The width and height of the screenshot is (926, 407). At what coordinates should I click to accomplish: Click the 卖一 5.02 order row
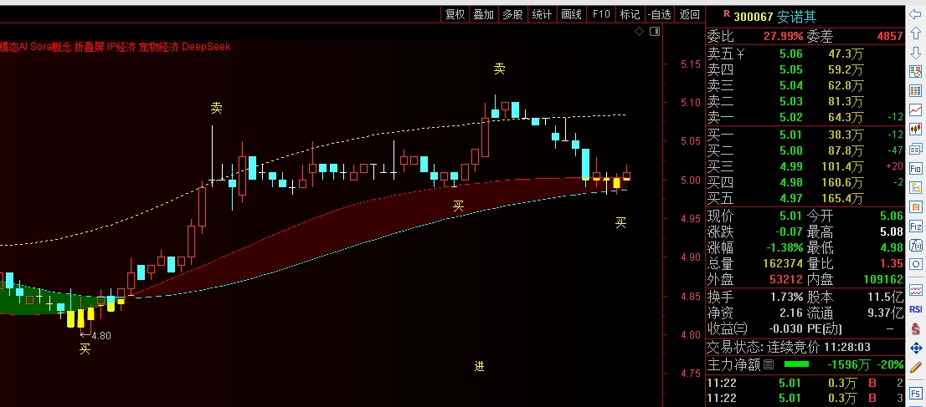click(x=805, y=117)
